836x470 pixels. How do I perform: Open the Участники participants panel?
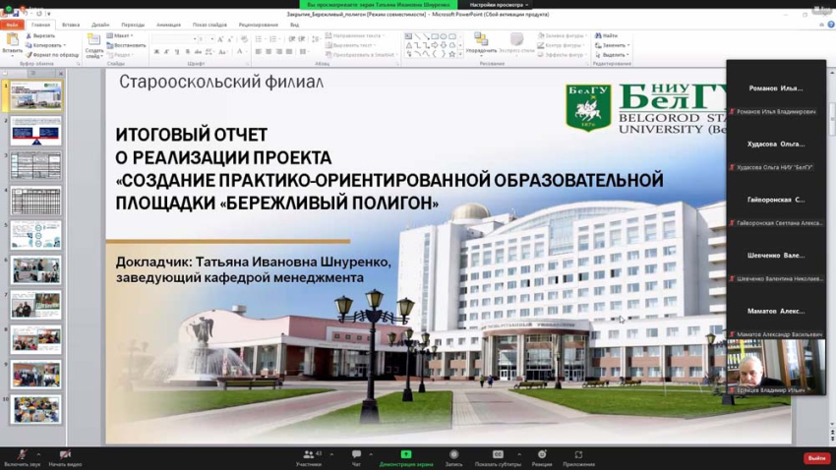309,458
